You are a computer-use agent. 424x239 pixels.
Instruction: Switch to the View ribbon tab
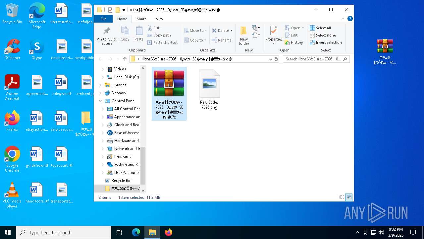pyautogui.click(x=160, y=19)
